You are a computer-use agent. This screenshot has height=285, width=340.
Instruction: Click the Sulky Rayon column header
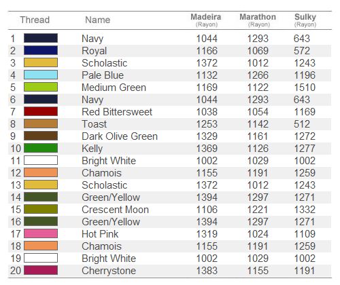tap(305, 20)
